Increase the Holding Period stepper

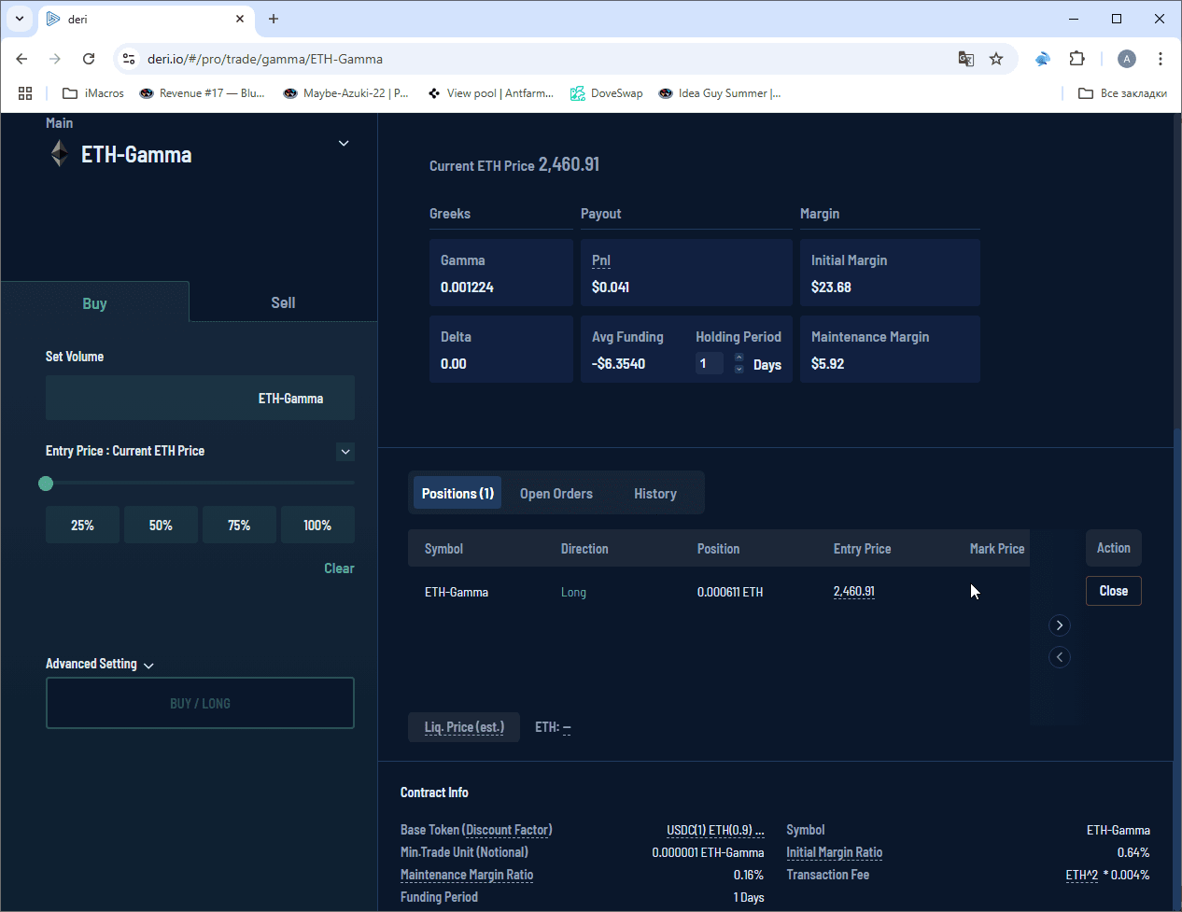(739, 358)
